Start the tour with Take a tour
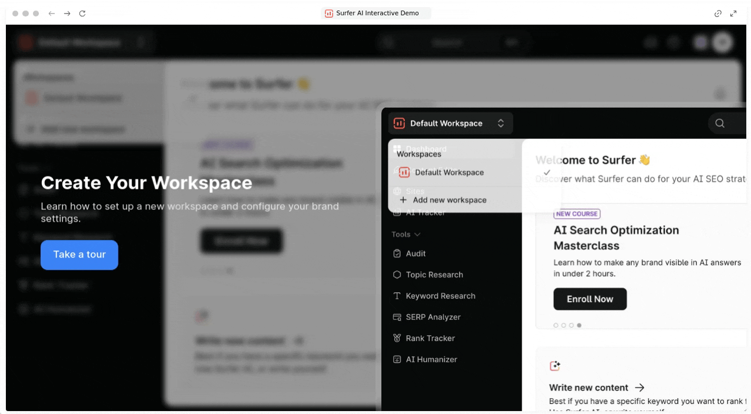751x414 pixels. [x=79, y=255]
